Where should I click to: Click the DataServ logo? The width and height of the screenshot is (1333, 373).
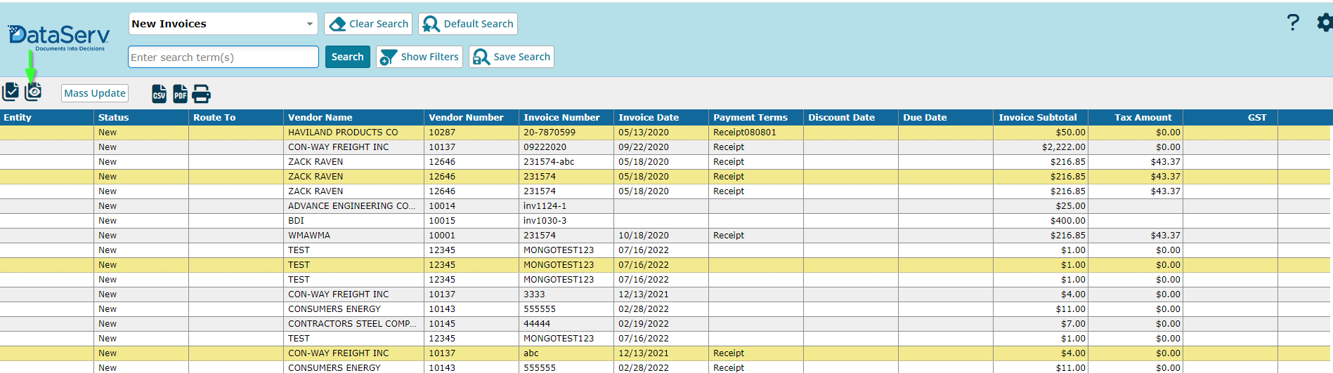(x=59, y=37)
